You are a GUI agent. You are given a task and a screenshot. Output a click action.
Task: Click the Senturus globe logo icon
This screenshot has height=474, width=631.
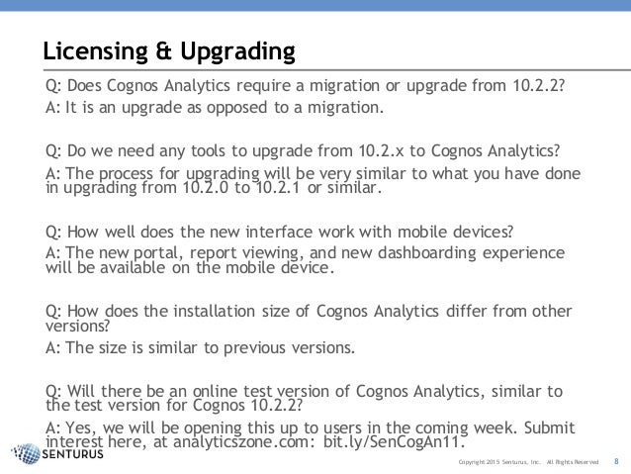click(x=26, y=454)
